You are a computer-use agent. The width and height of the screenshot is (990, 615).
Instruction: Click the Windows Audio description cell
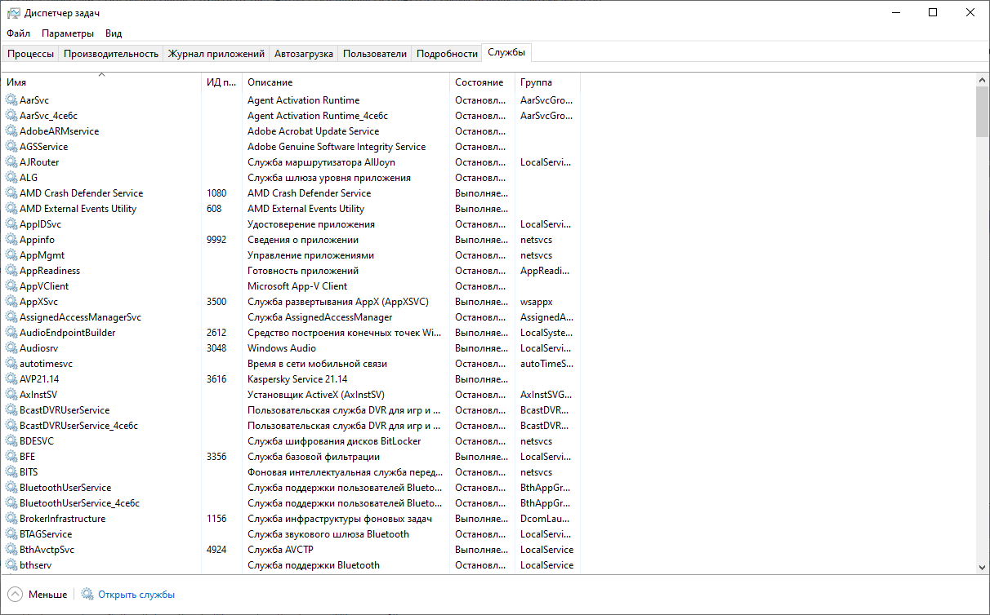point(282,348)
